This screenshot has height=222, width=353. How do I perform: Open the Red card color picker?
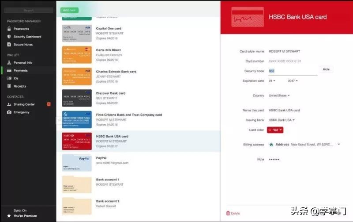pyautogui.click(x=275, y=130)
